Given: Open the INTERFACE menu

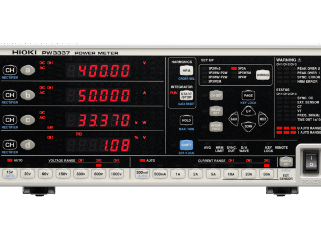Looking at the screenshot, I should click(x=215, y=128).
